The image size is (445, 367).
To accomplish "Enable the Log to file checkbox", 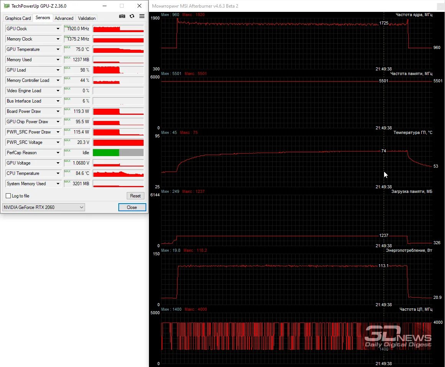I will point(8,196).
